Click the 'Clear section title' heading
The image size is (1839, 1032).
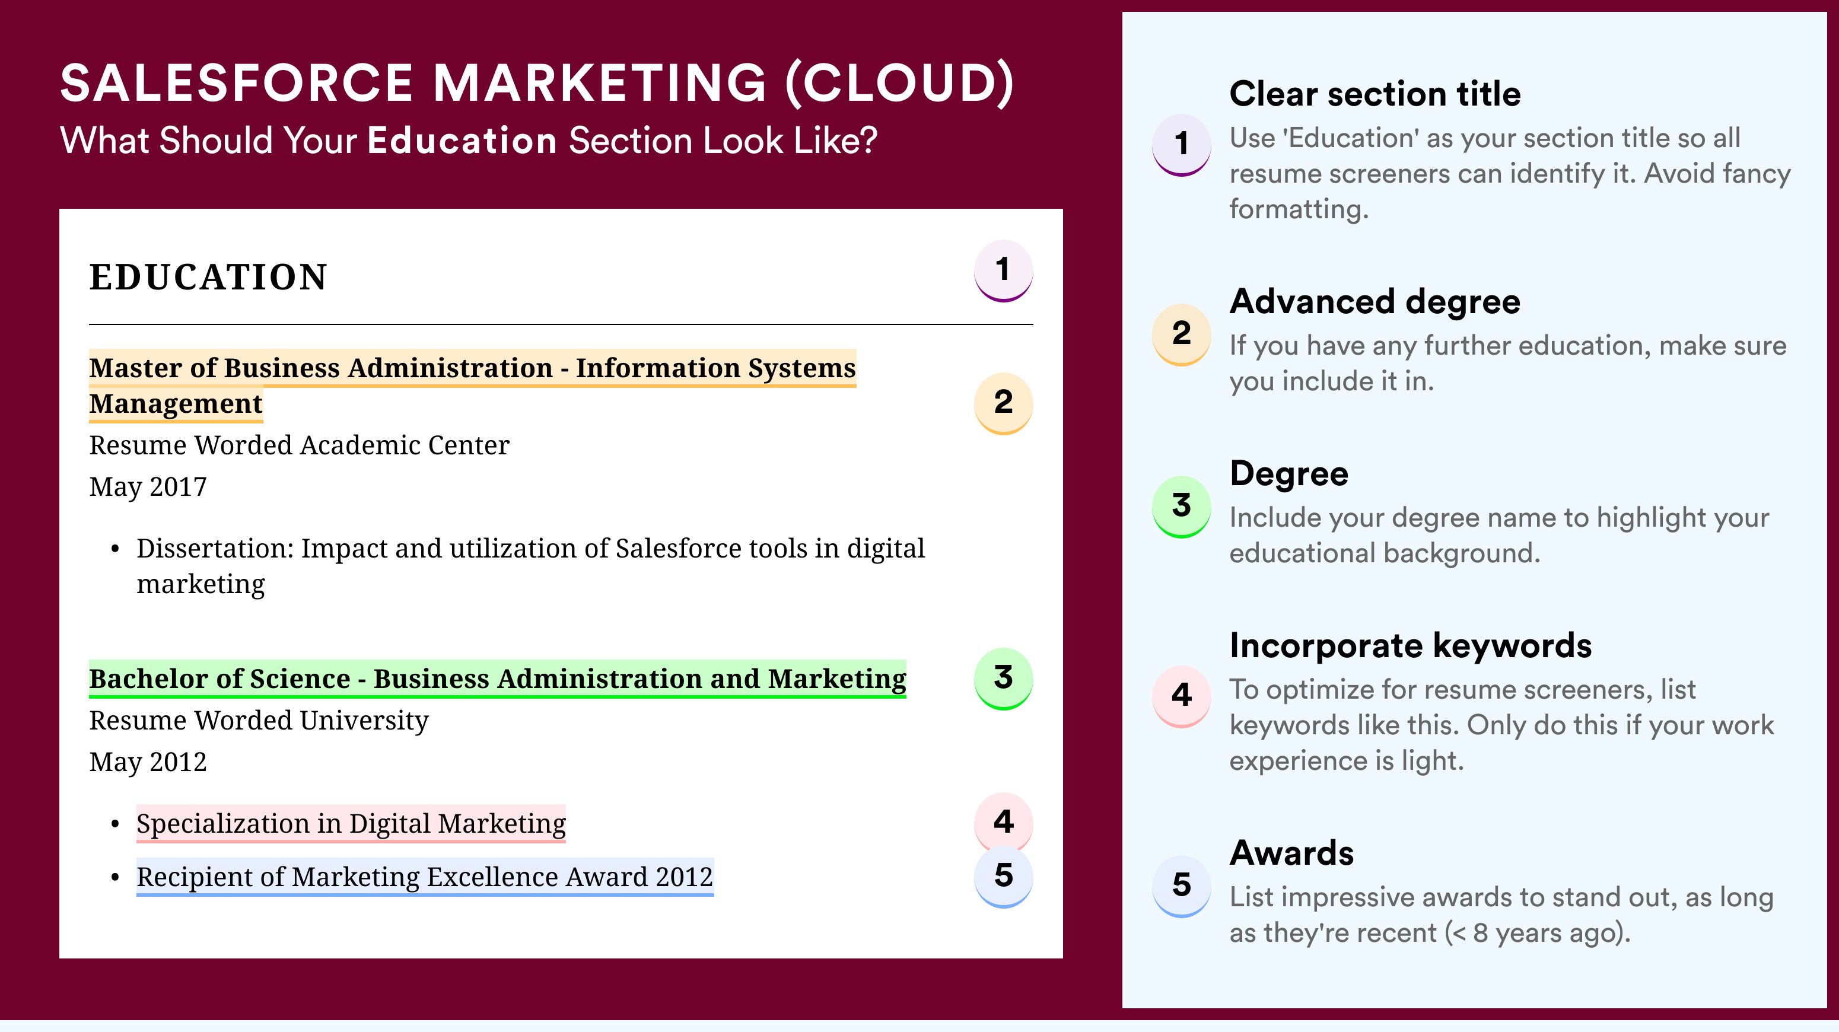tap(1375, 94)
